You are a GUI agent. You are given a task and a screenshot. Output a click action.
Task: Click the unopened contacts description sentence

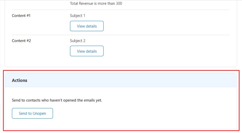57,100
